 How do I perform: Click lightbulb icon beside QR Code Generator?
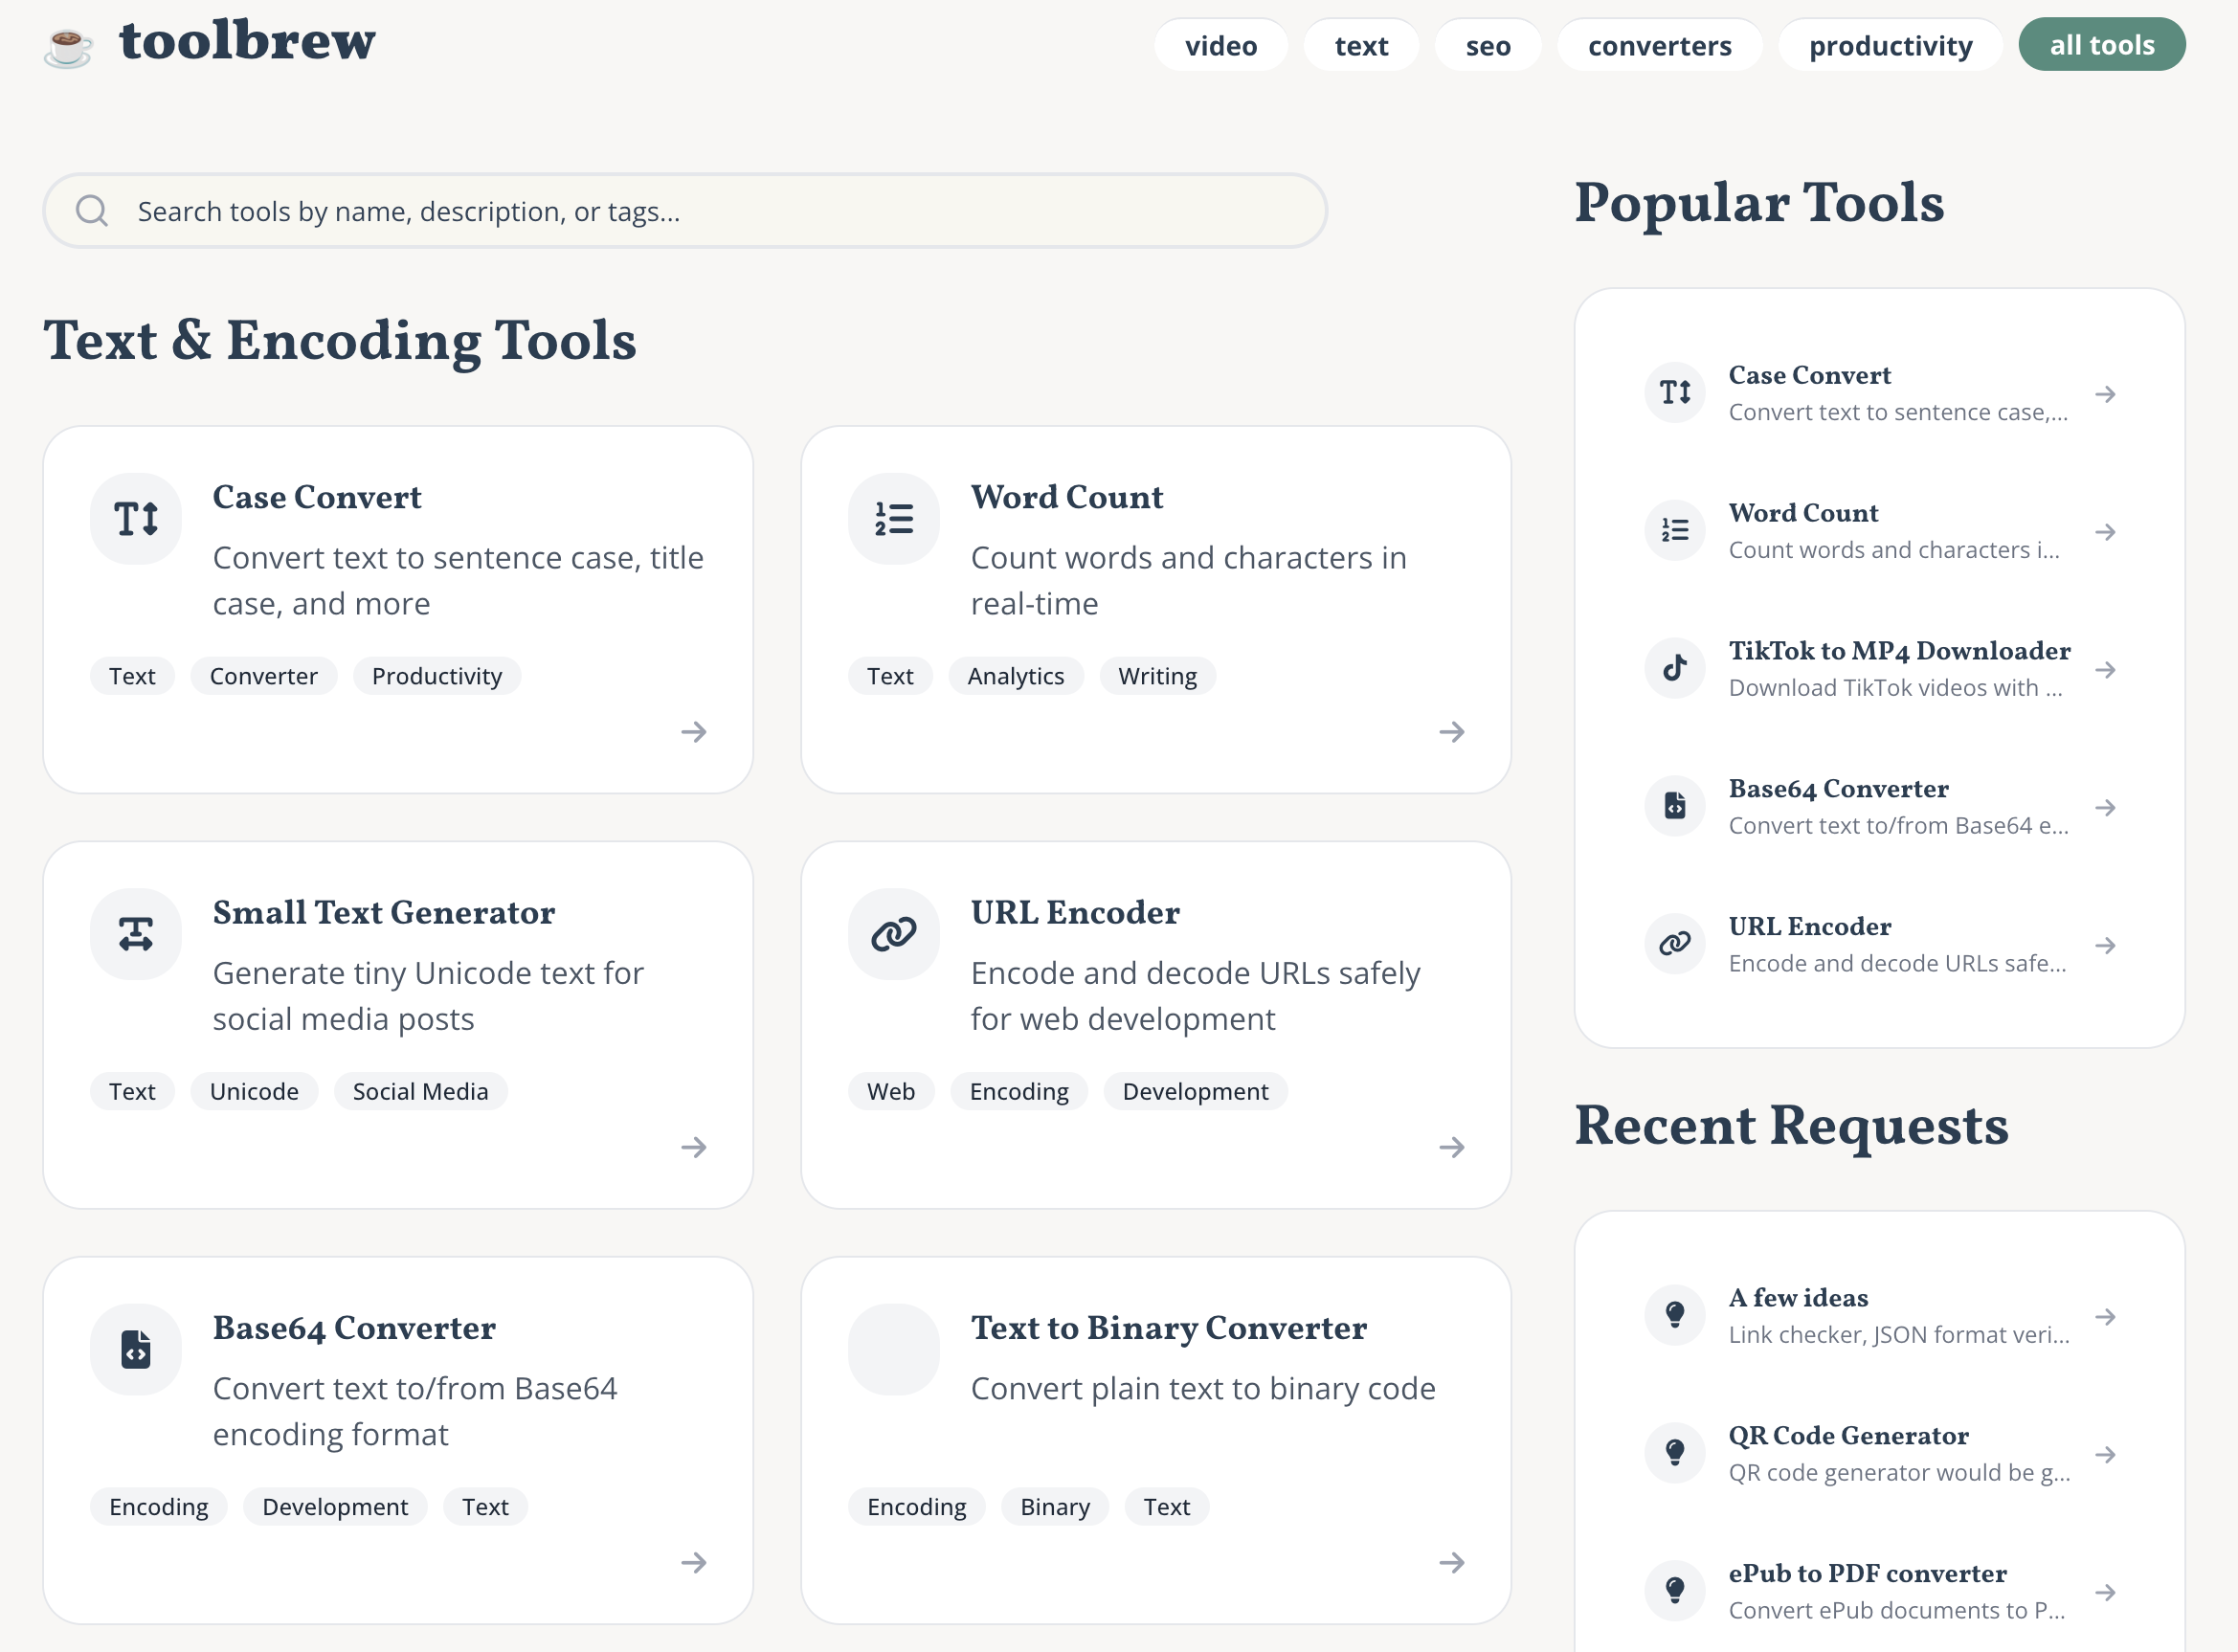pos(1674,1453)
